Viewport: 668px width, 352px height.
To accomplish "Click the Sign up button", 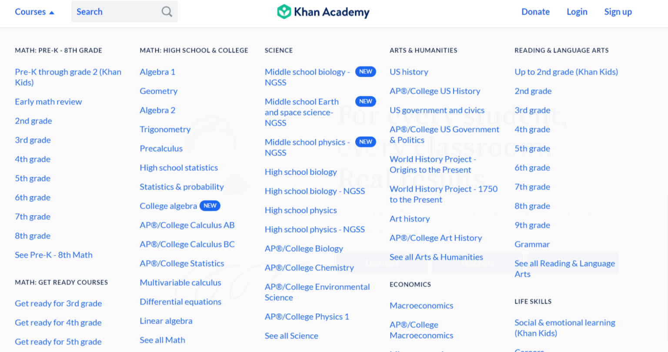I will 618,12.
